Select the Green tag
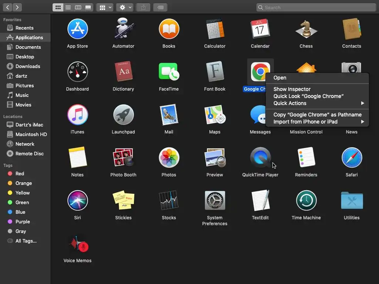 coord(25,202)
